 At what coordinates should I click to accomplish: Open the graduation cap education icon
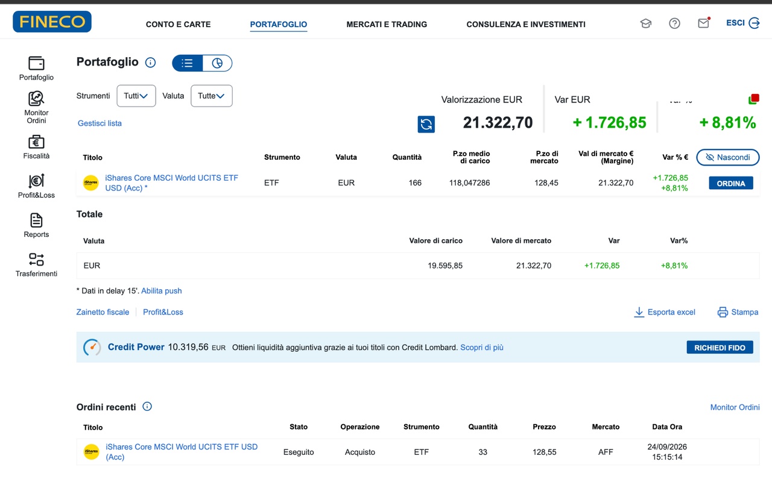click(645, 23)
